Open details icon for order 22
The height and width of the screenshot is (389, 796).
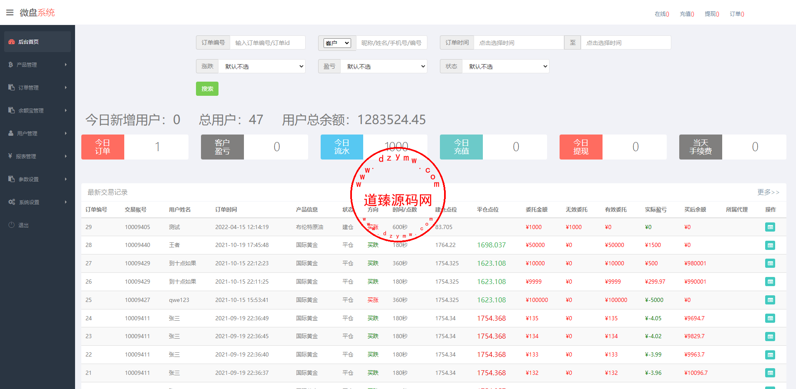(770, 355)
